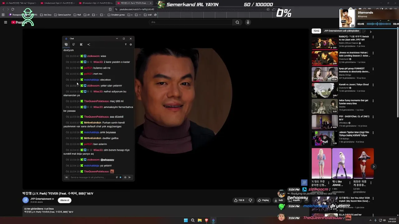The width and height of the screenshot is (399, 224).
Task: Open Game Launcher bookmark folder
Action: 62,15
